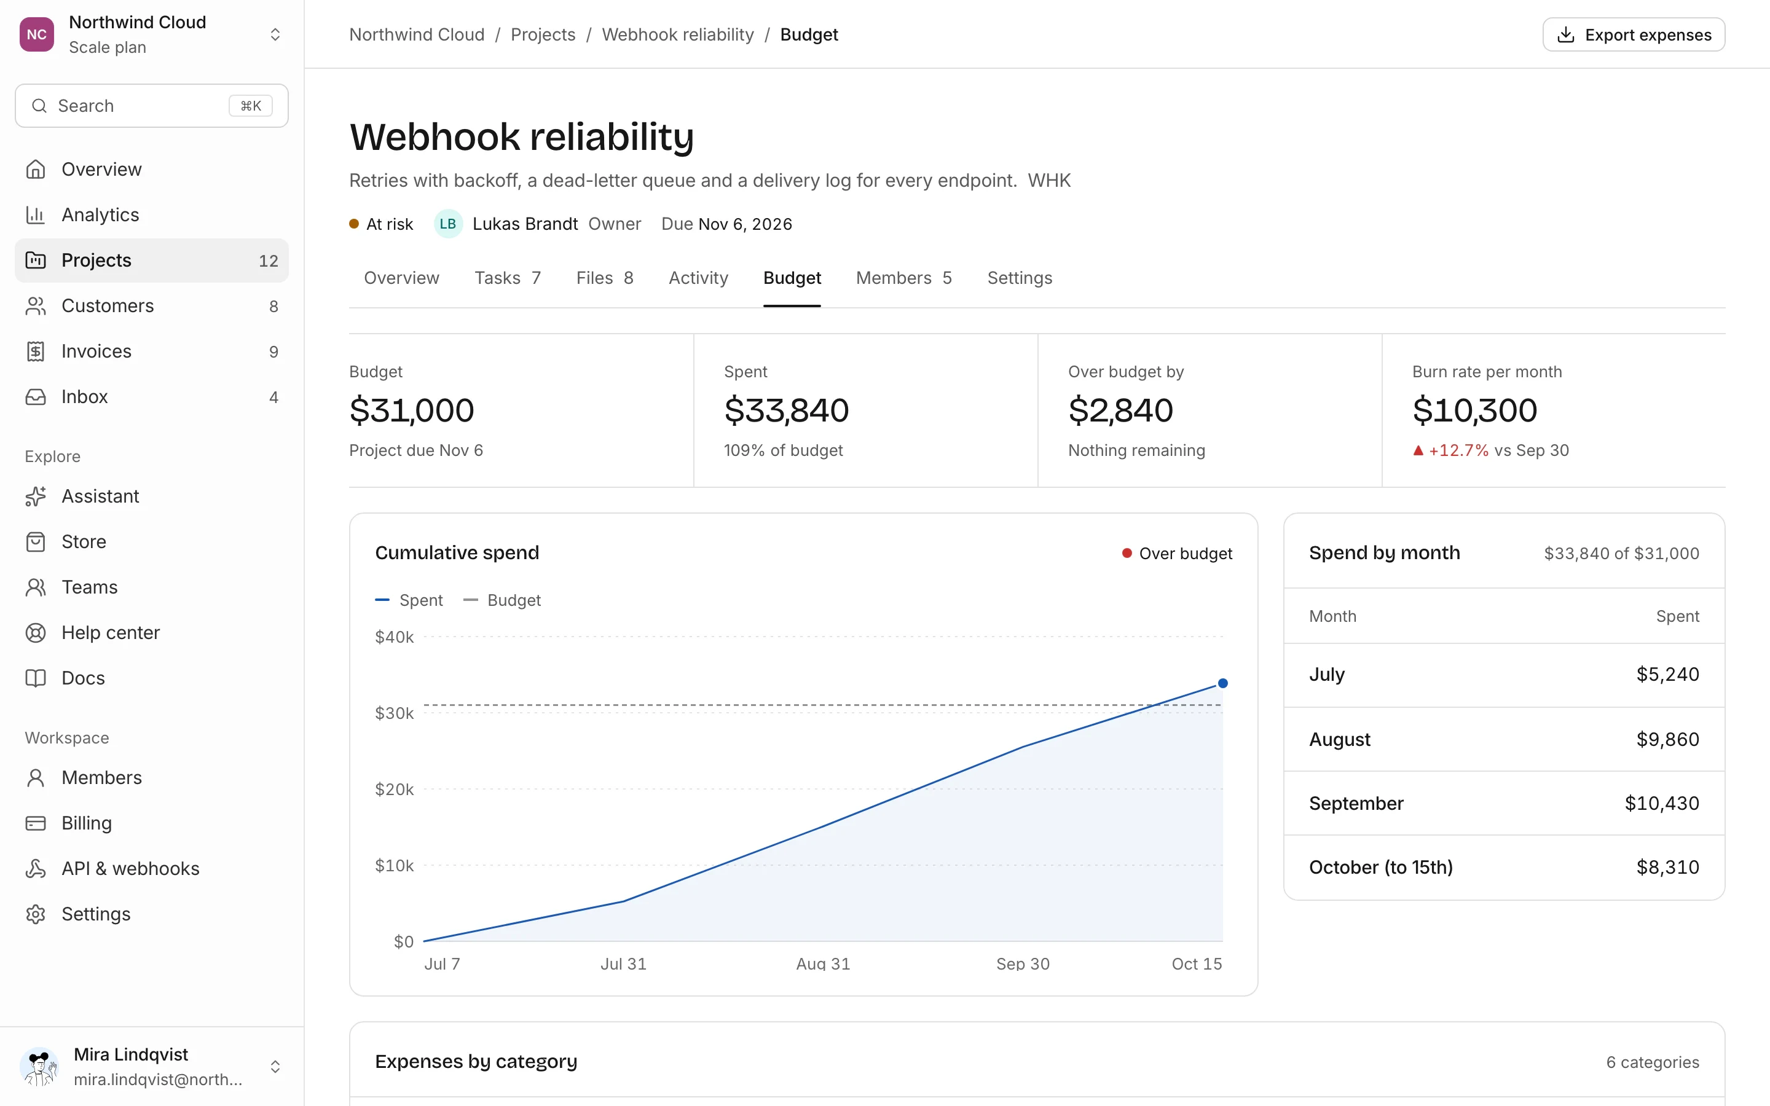The image size is (1770, 1106).
Task: Click Mira Lindqvist's profile avatar
Action: click(39, 1067)
